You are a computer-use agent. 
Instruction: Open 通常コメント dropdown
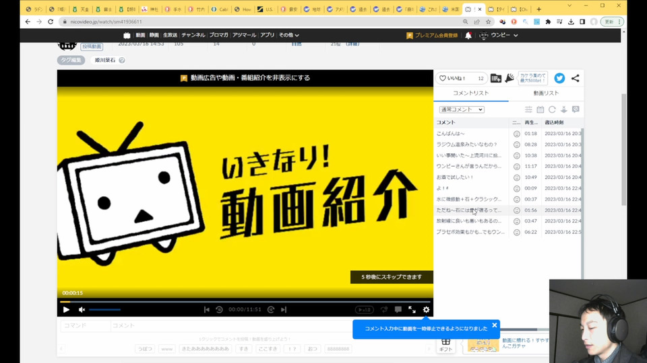click(x=461, y=110)
